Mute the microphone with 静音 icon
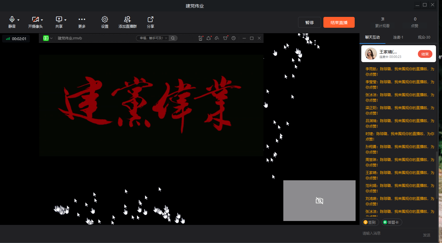This screenshot has width=442, height=243. (x=12, y=20)
